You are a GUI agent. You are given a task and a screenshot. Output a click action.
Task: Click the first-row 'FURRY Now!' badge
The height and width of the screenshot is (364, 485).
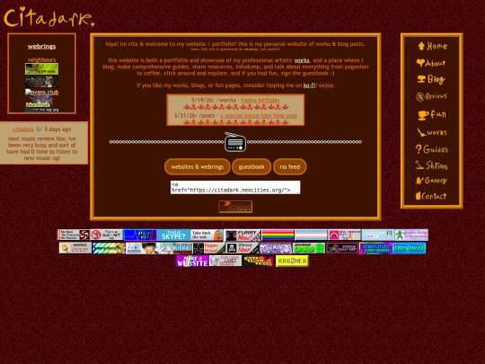point(242,235)
